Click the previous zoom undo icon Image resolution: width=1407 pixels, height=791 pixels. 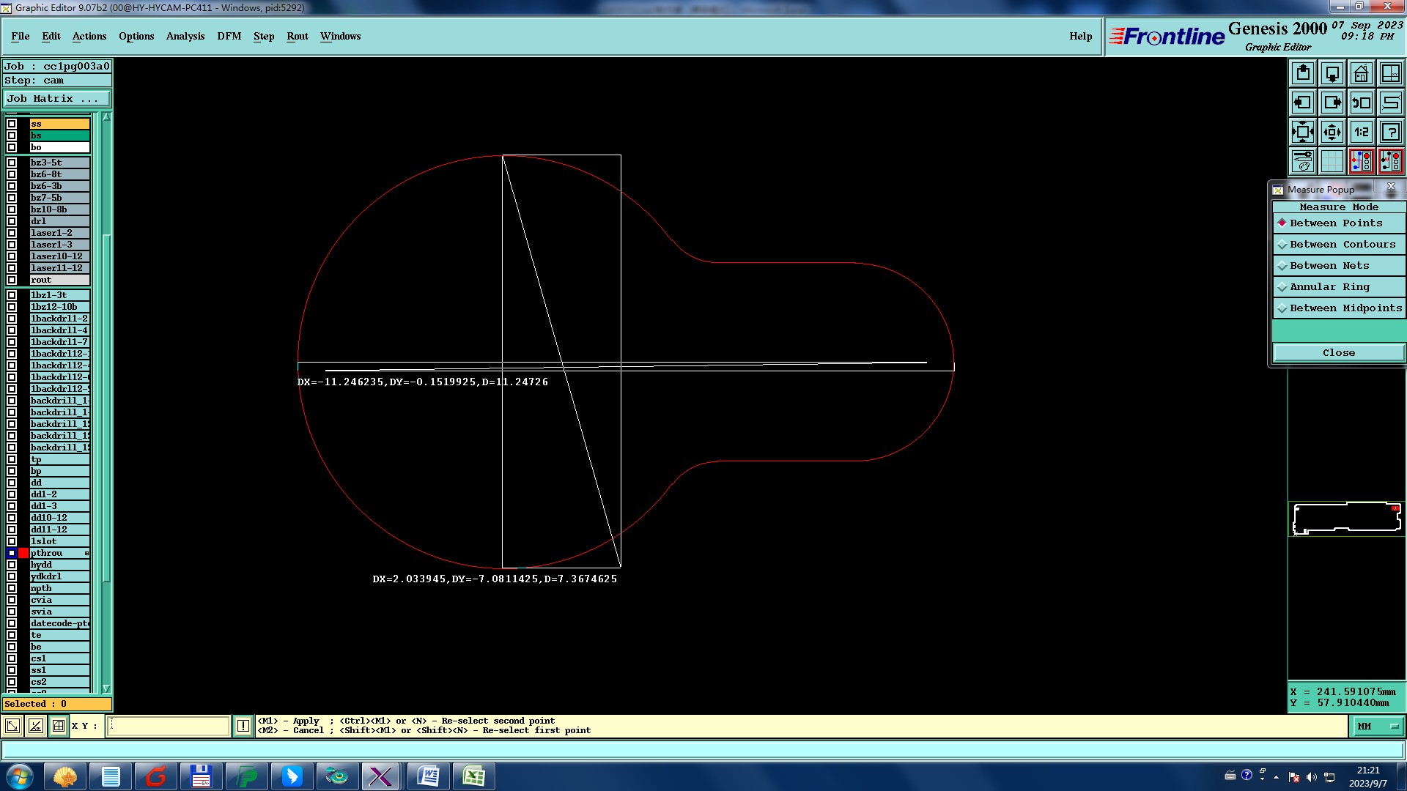coord(1361,103)
